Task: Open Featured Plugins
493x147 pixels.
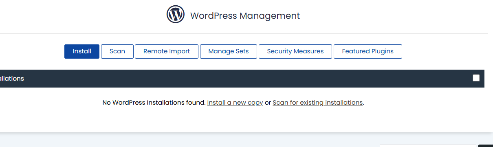Action: tap(368, 51)
